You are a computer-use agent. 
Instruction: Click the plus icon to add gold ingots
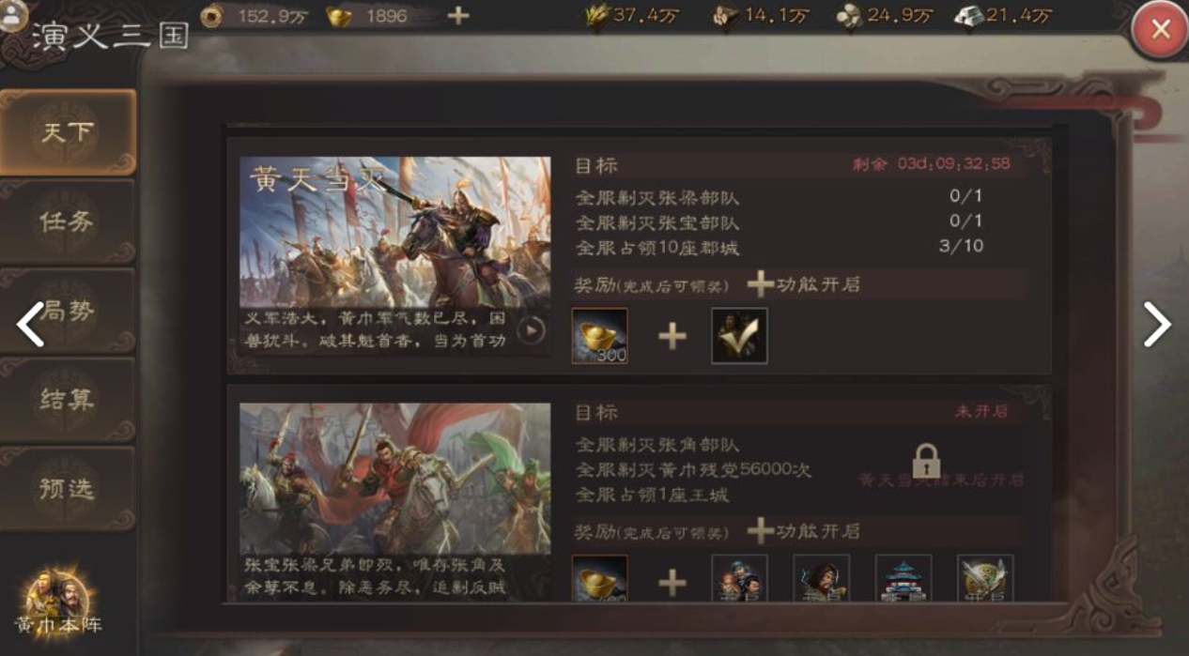pyautogui.click(x=457, y=15)
